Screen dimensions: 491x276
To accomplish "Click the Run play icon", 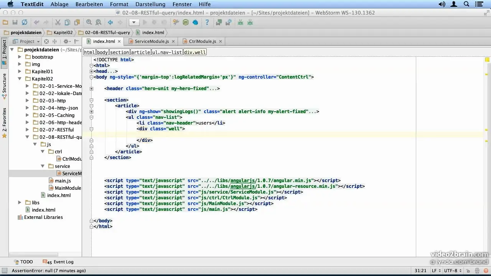I will tap(145, 23).
